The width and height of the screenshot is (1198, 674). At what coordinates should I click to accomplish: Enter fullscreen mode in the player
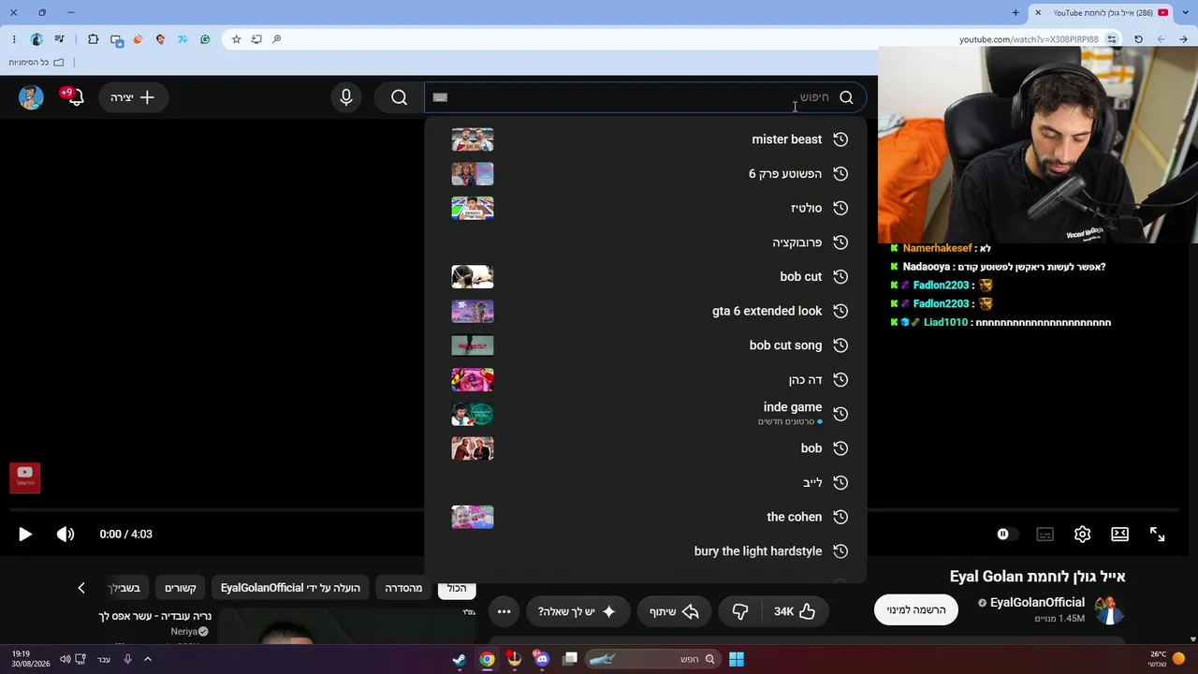(x=1158, y=535)
